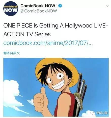This screenshot has width=111, height=118.
Task: Open the ComicBook NOW! display name
Action: 39,6
